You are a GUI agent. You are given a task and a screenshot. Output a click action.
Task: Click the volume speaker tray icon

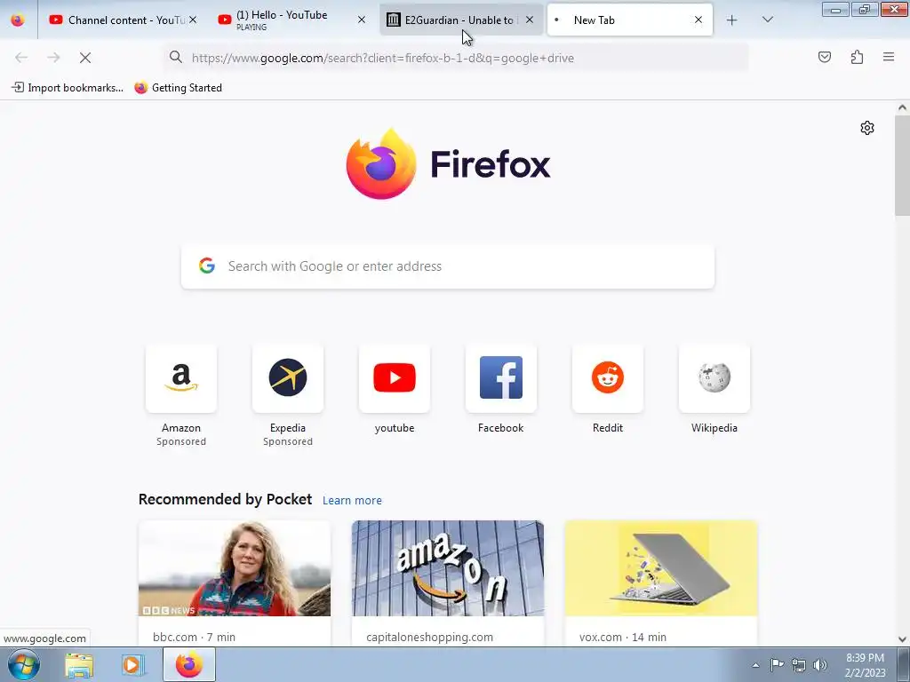(x=820, y=665)
